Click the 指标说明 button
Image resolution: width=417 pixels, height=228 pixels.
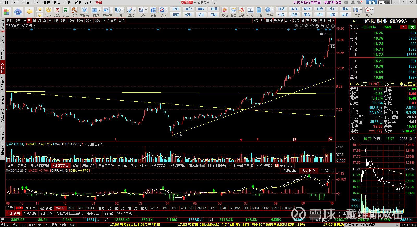pos(327,171)
